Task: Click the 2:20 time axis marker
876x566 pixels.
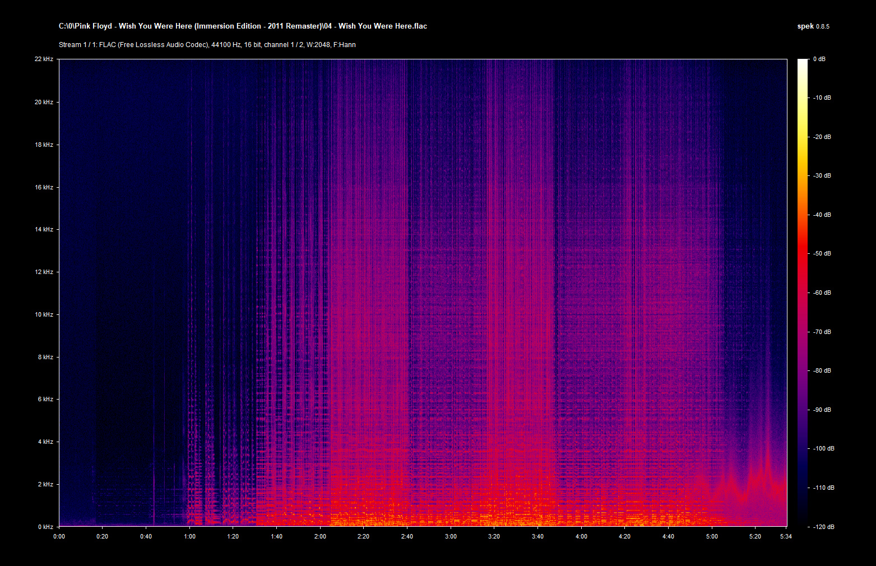Action: tap(363, 536)
